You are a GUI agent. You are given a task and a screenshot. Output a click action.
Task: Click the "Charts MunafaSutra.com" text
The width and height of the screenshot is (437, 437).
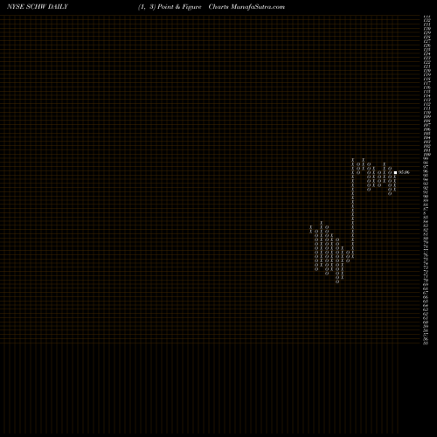click(x=246, y=7)
